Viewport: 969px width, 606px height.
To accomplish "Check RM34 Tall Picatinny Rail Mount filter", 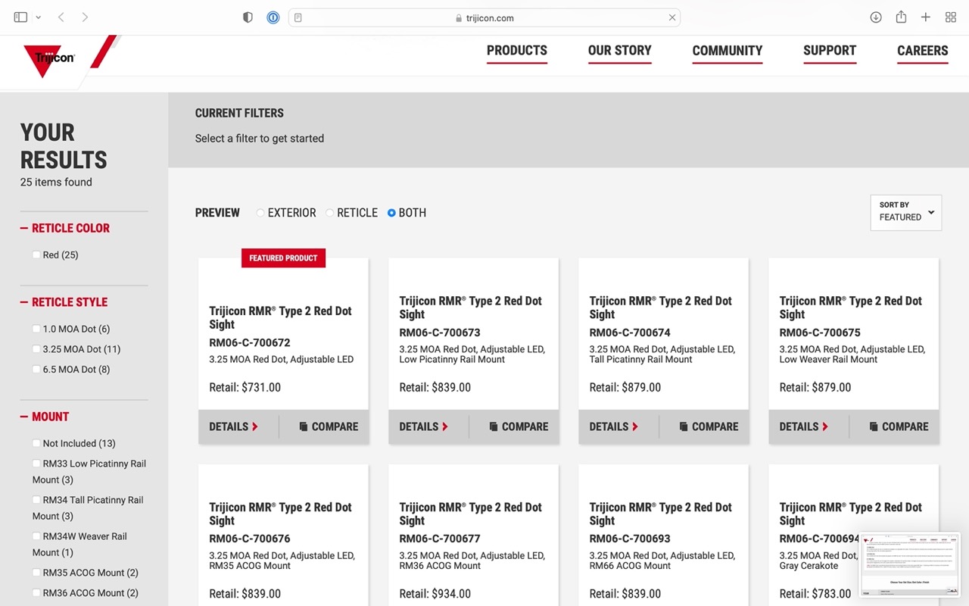I will 36,500.
